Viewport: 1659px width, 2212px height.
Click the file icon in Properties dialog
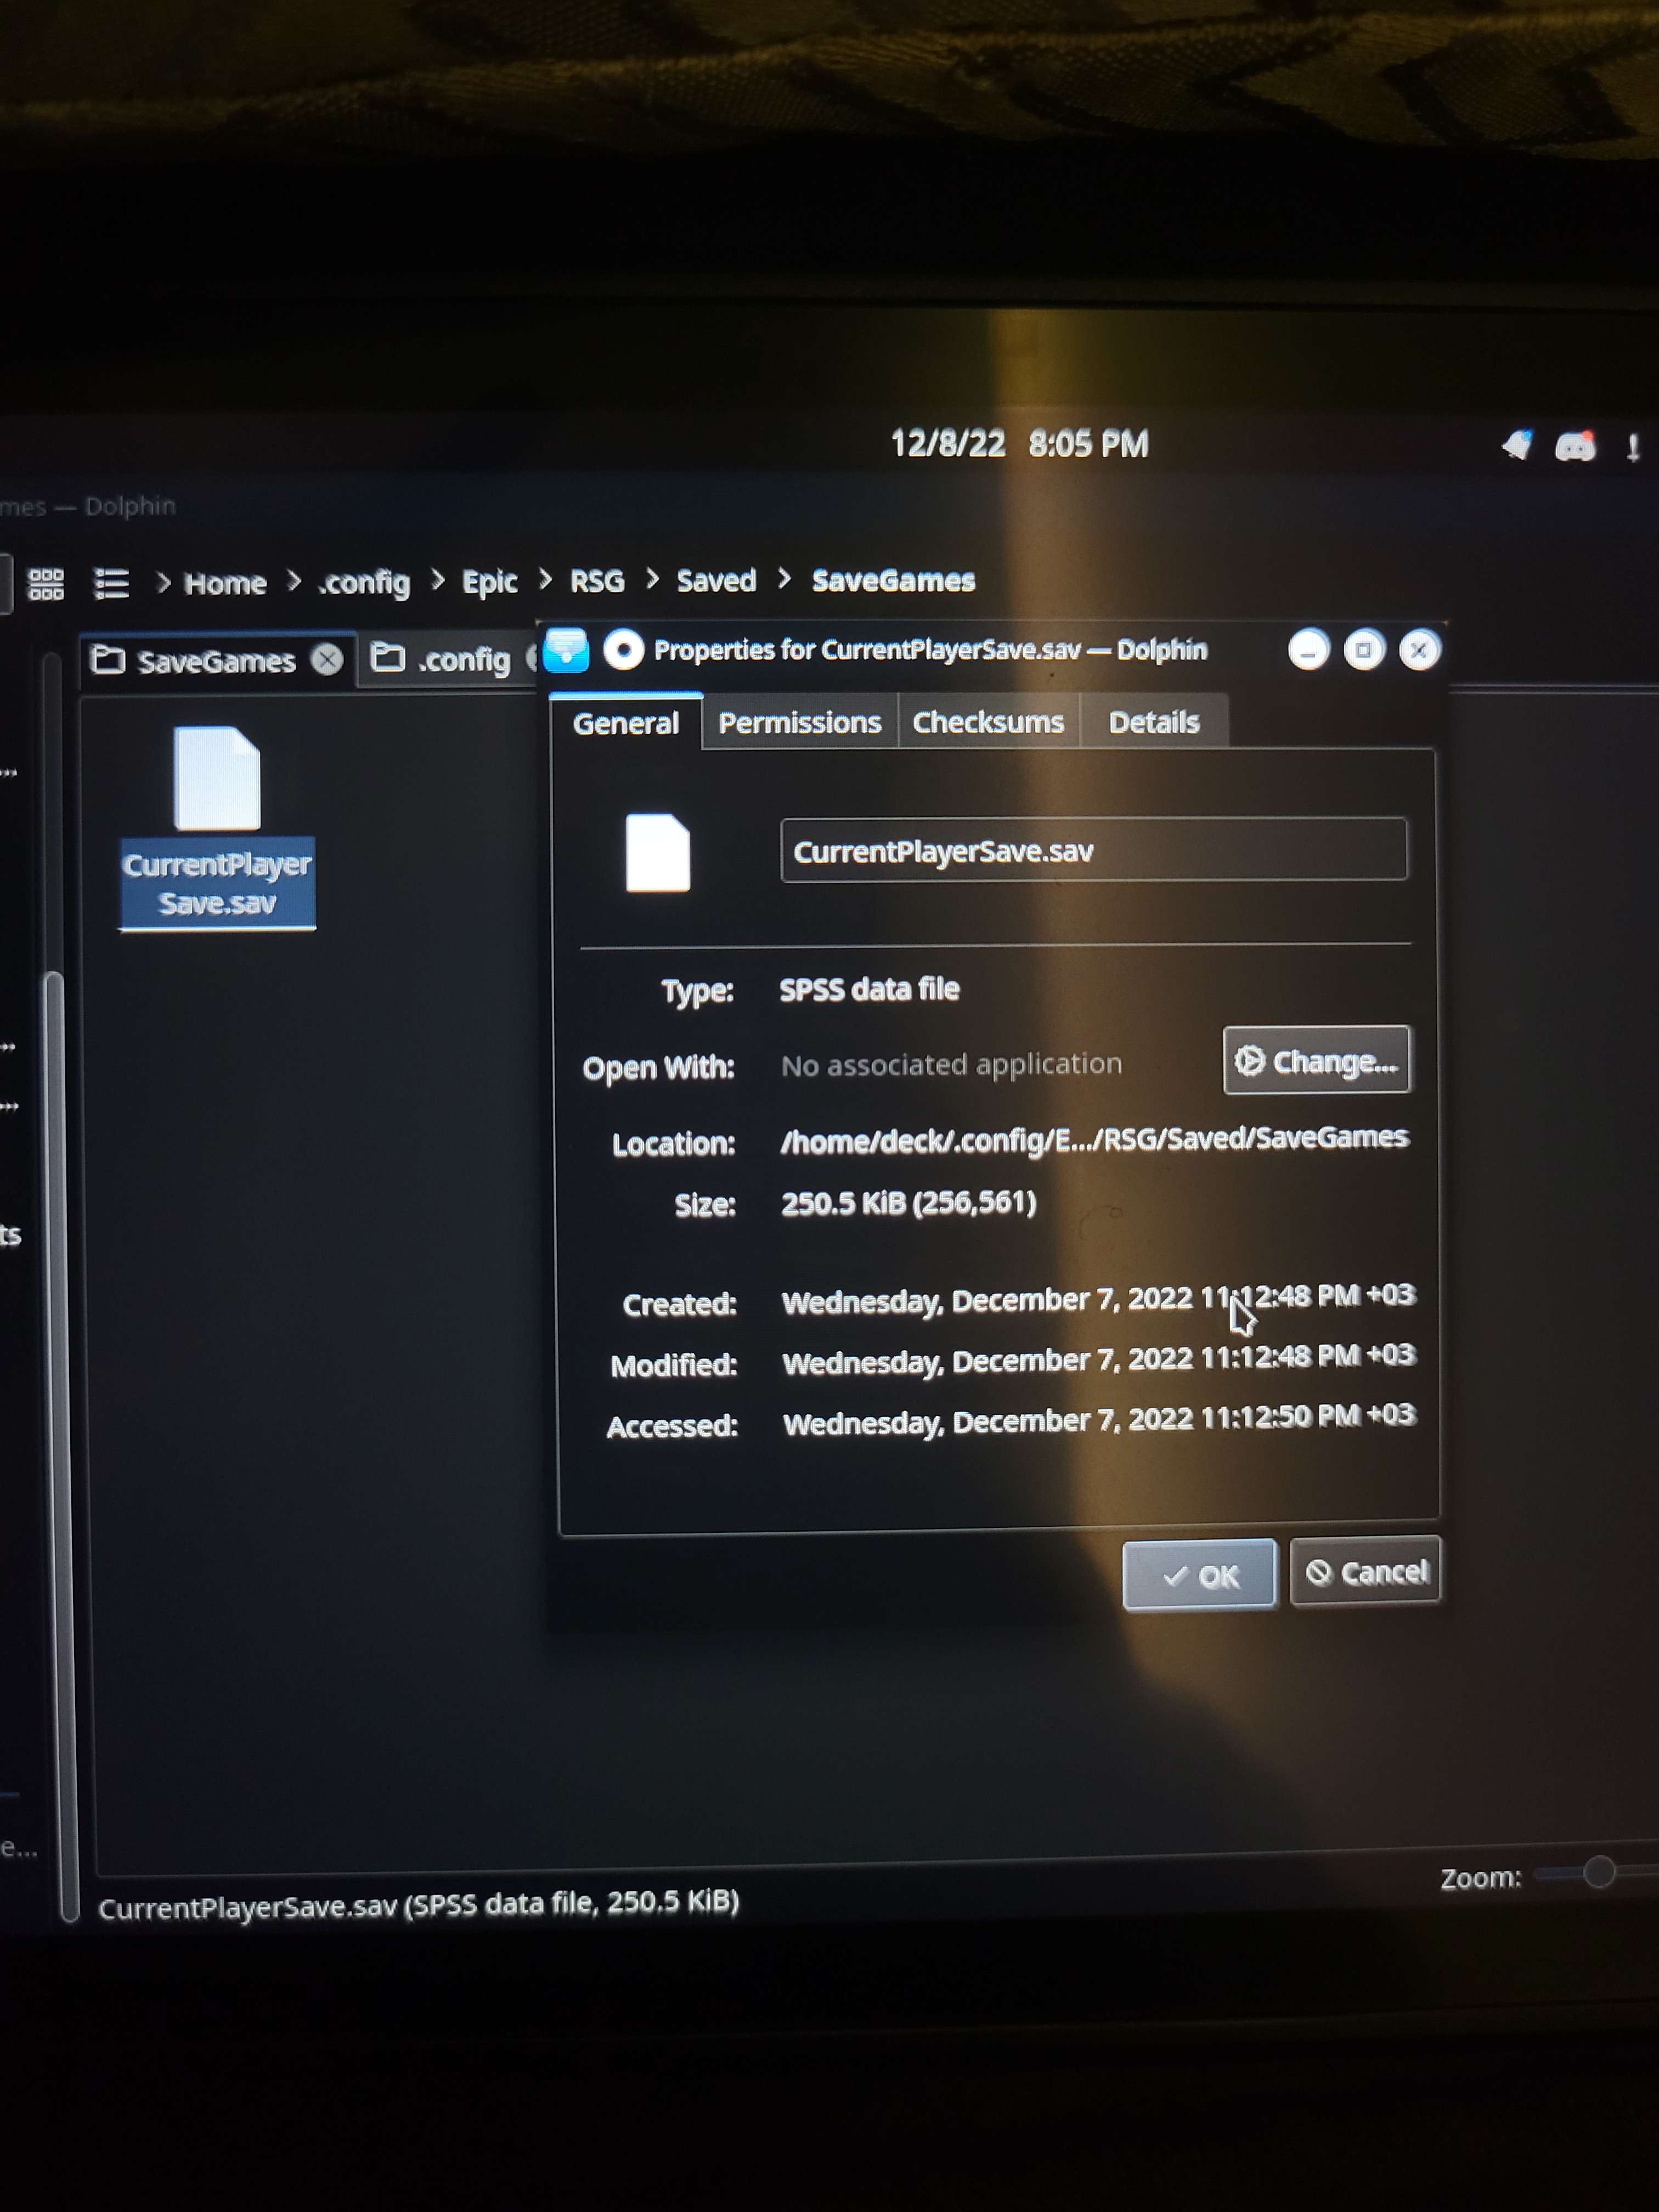657,852
